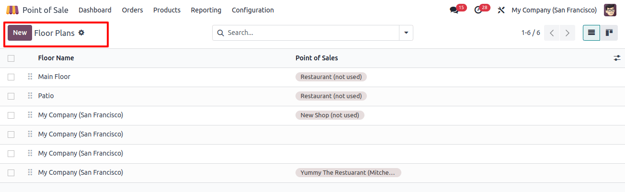This screenshot has height=192, width=625.
Task: Switch to kanban view icon
Action: tap(609, 33)
